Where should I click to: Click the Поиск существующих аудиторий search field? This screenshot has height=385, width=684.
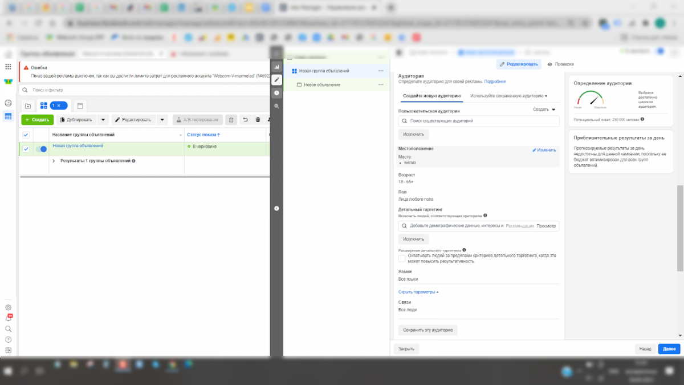tap(479, 121)
